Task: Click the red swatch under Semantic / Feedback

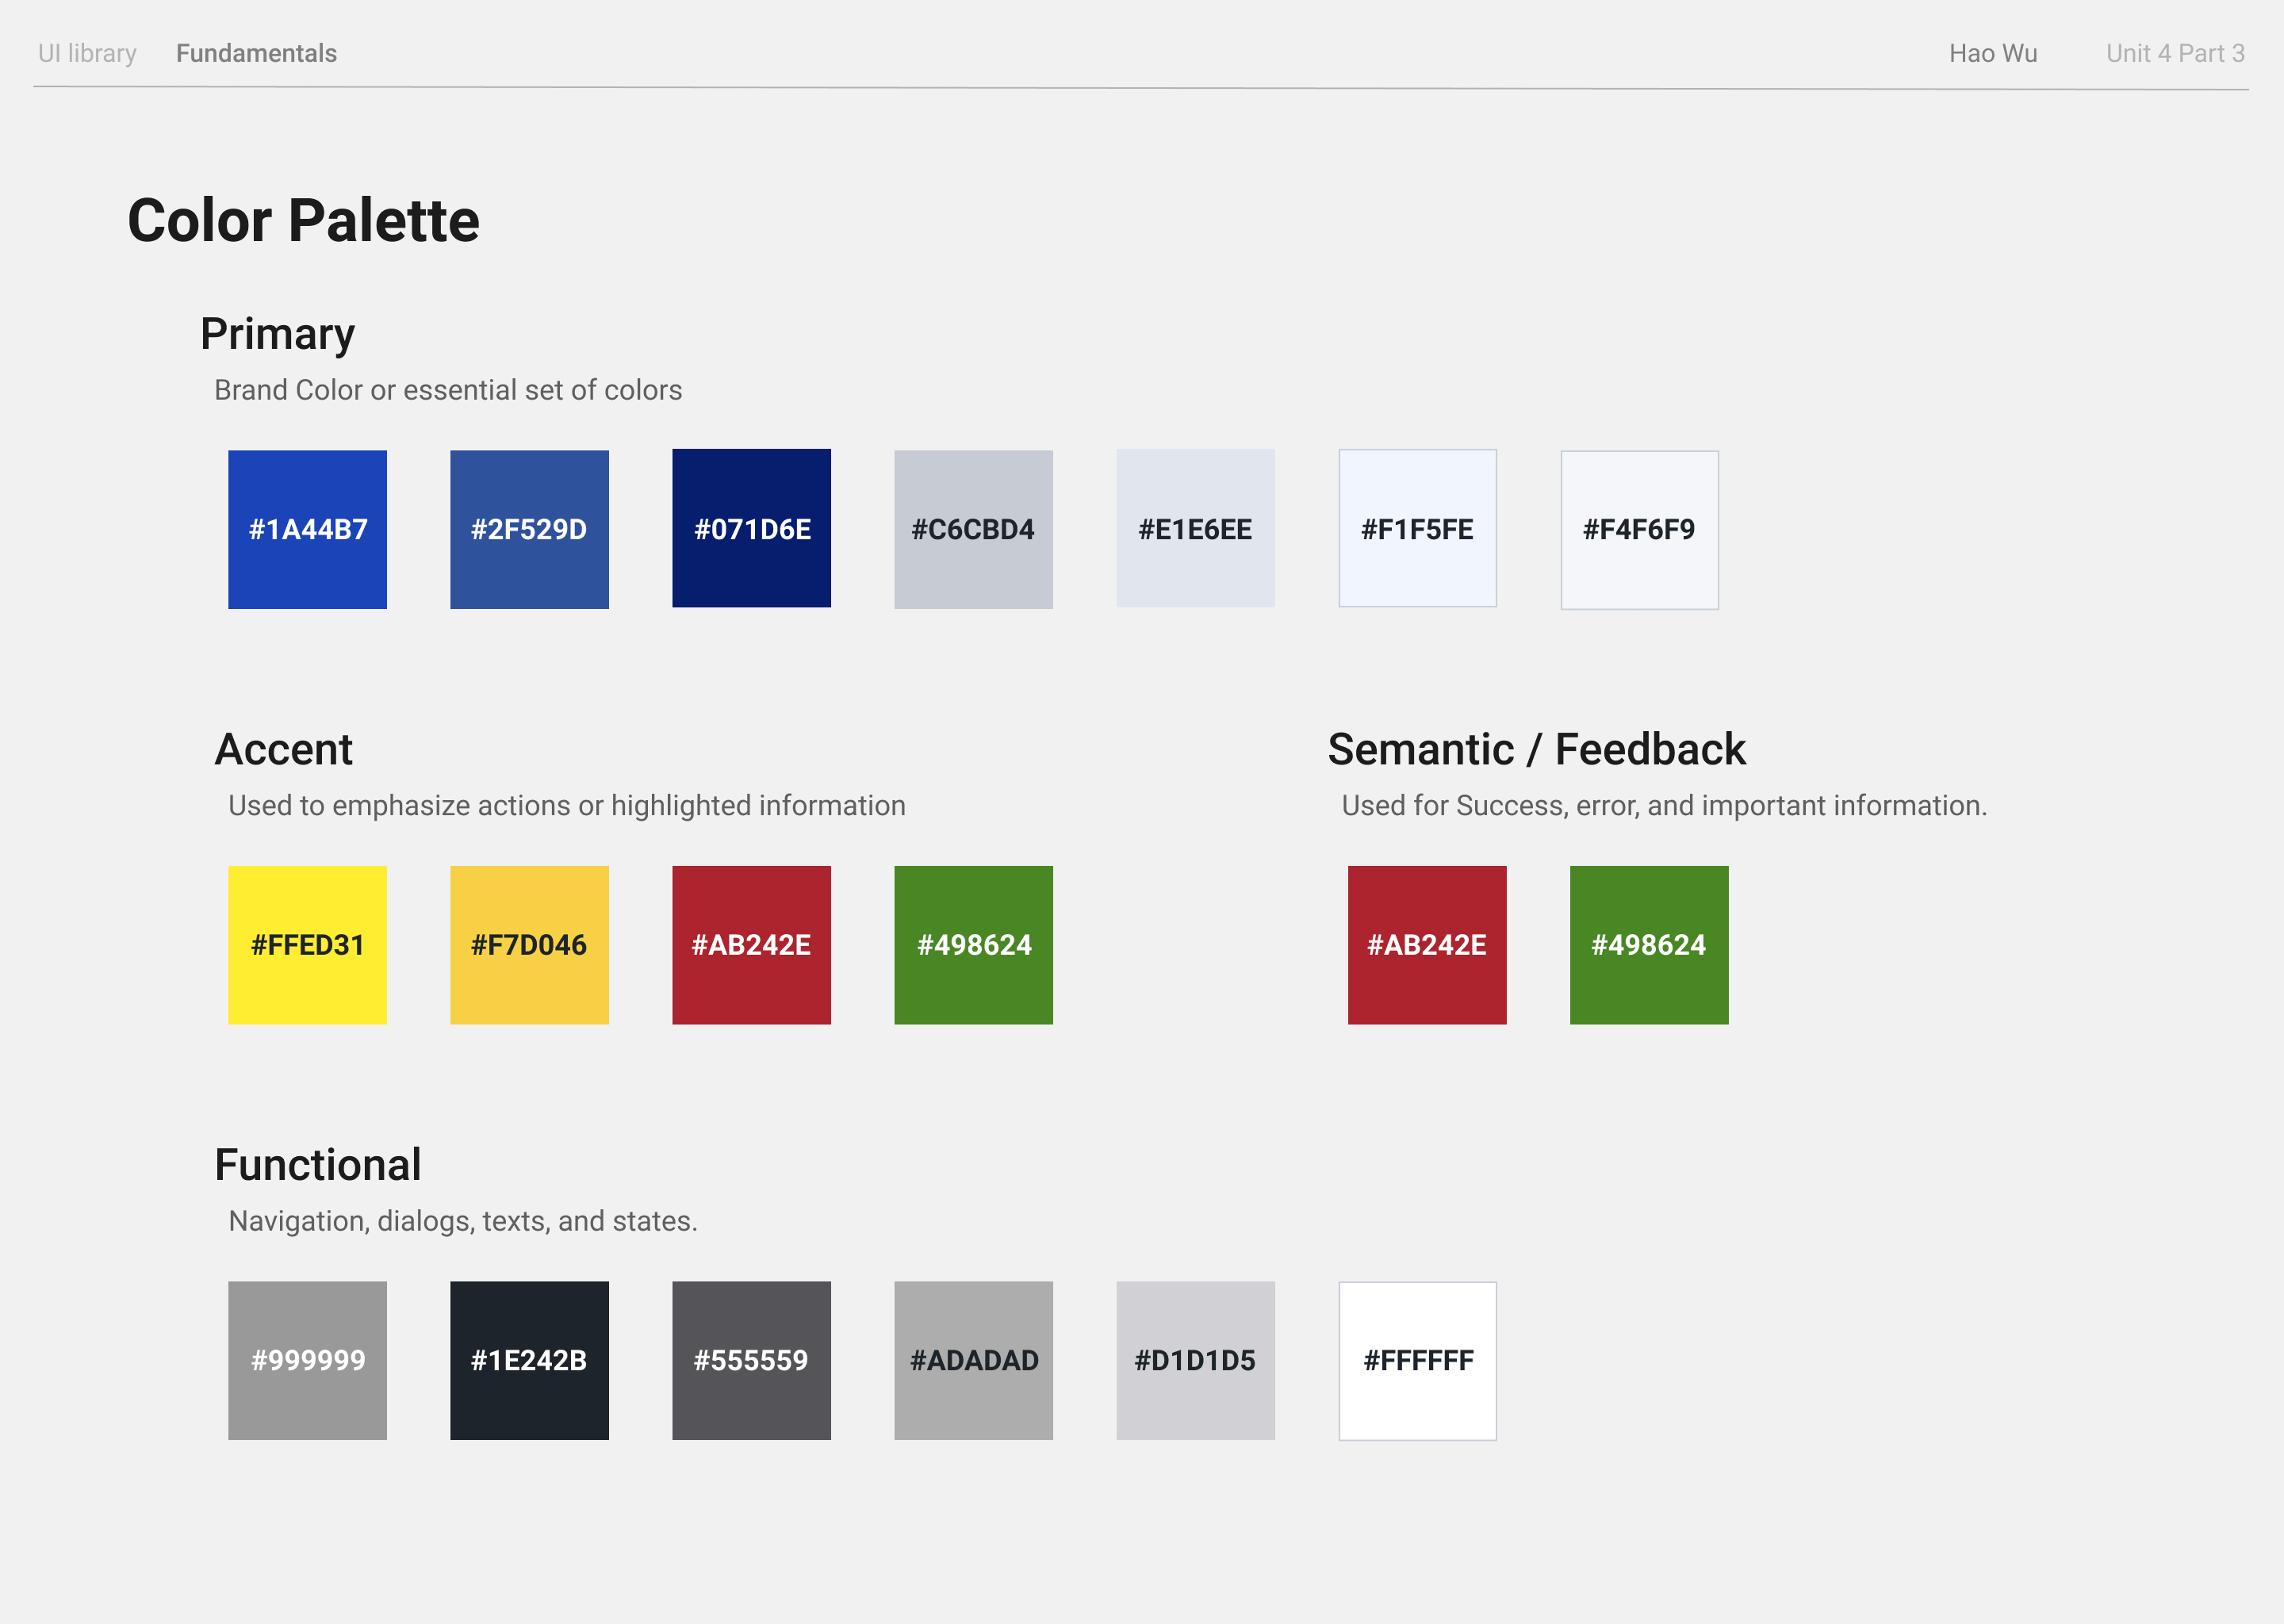Action: [1426, 945]
